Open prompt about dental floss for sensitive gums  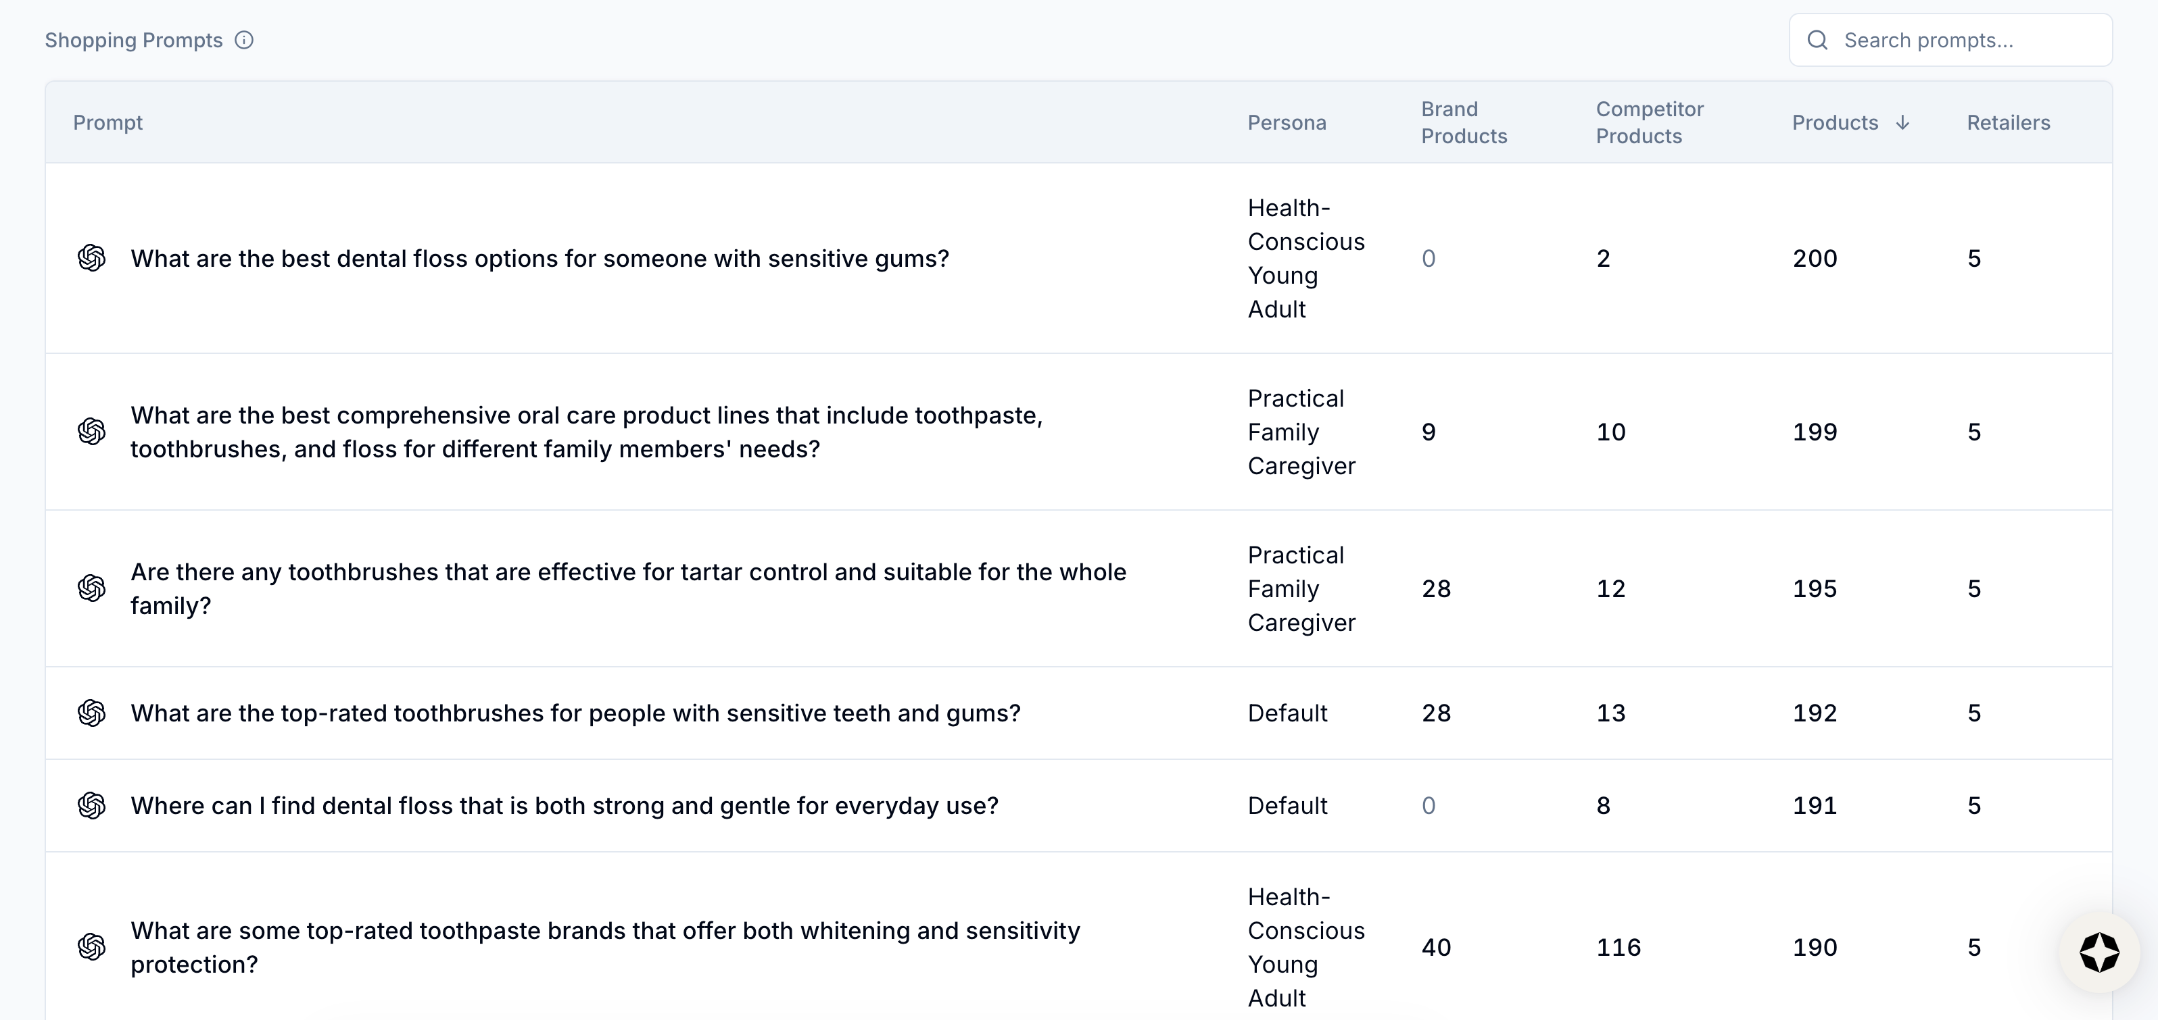[539, 259]
